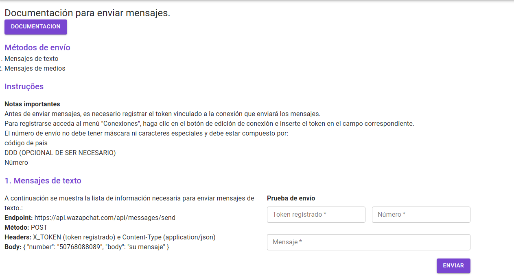Click the page title Documentación para enviar mensajes
The width and height of the screenshot is (514, 280).
87,13
